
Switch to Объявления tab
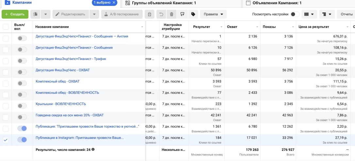pyautogui.click(x=277, y=3)
